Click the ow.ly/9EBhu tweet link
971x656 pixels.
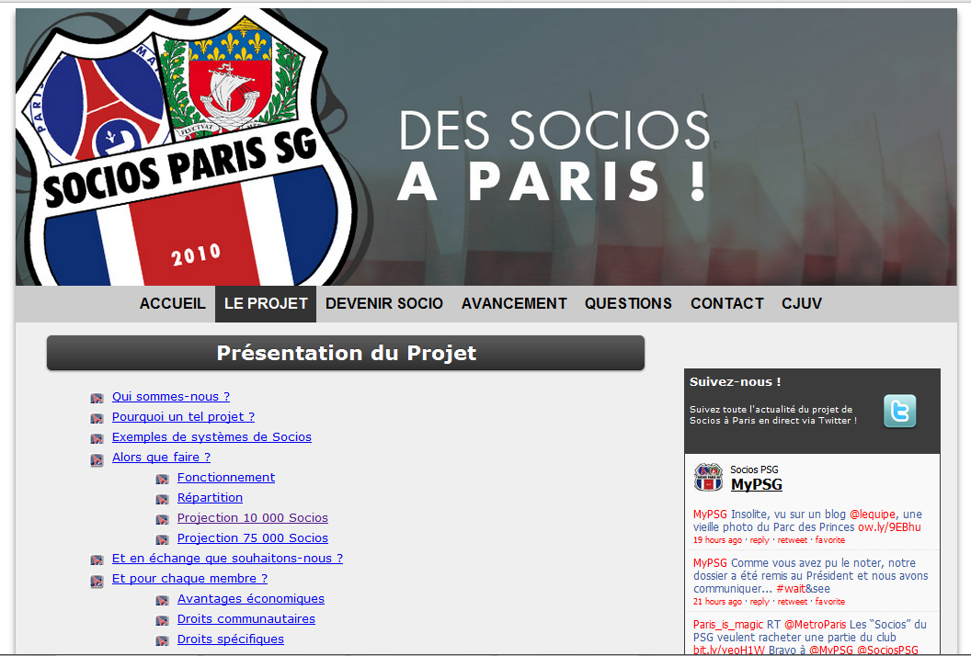coord(888,527)
